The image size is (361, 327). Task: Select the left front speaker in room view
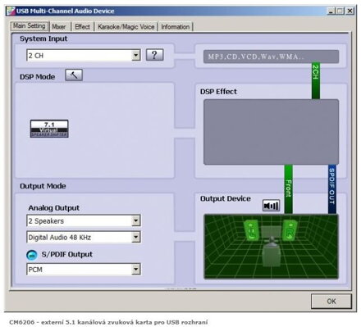tap(251, 230)
